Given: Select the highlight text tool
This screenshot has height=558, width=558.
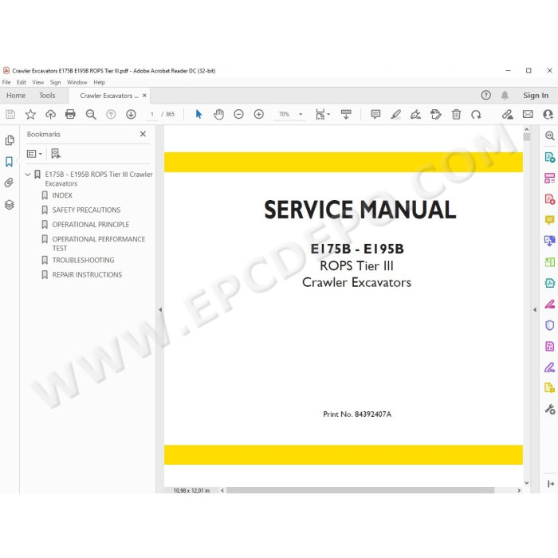Looking at the screenshot, I should click(395, 114).
